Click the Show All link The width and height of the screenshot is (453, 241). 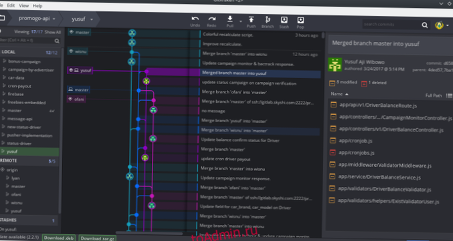[53, 32]
